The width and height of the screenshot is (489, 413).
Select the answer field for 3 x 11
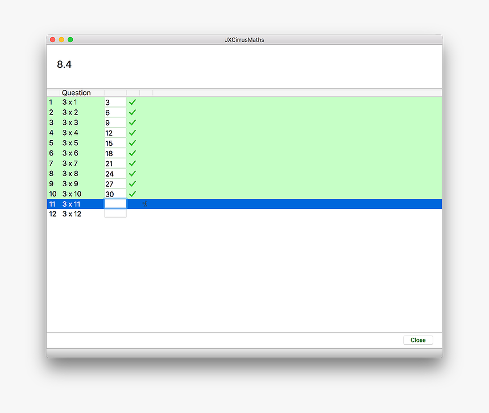(x=115, y=204)
